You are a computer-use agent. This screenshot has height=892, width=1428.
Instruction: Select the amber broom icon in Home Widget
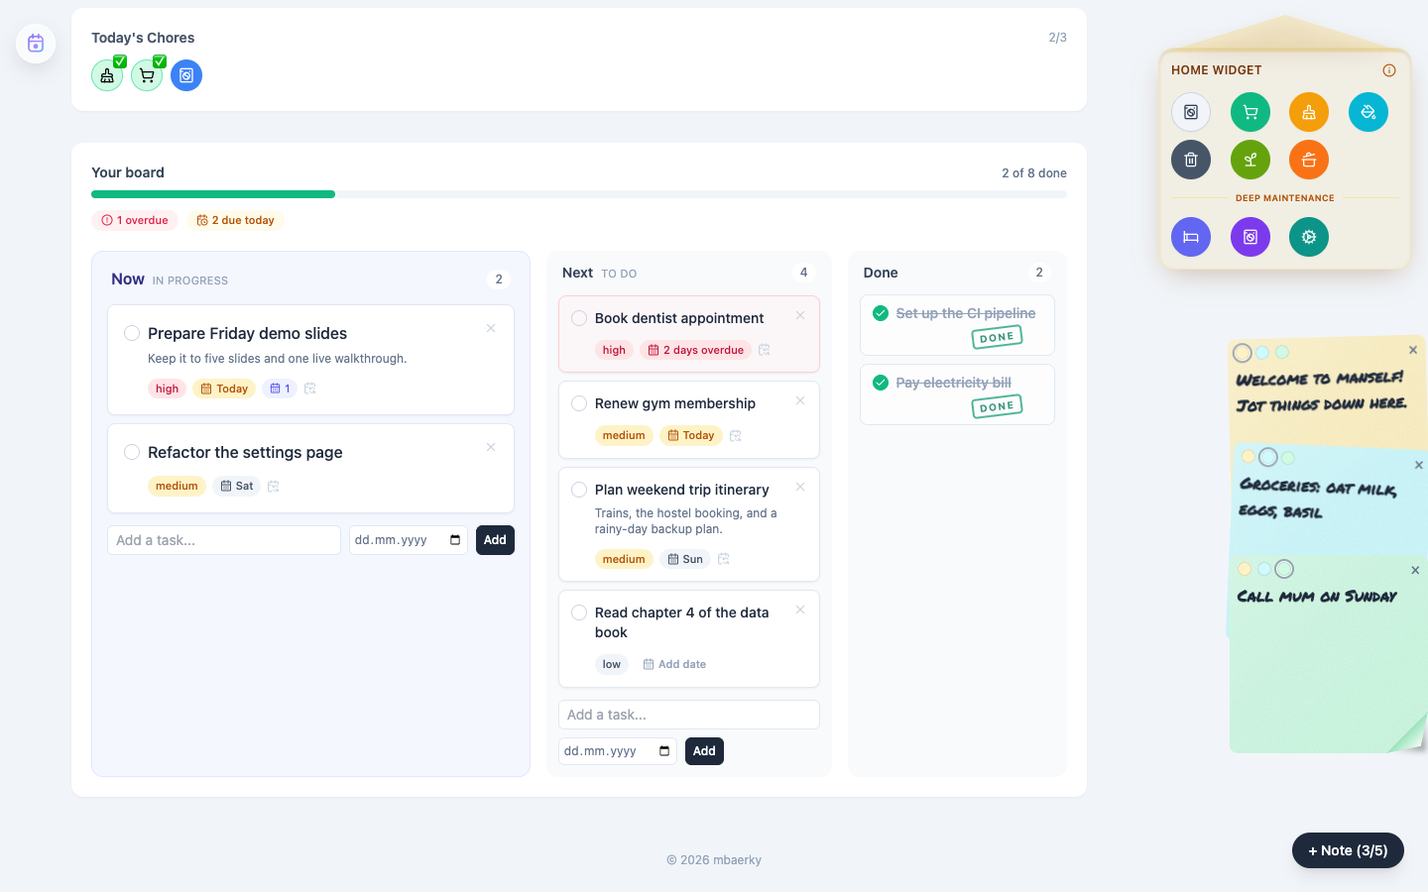coord(1309,112)
